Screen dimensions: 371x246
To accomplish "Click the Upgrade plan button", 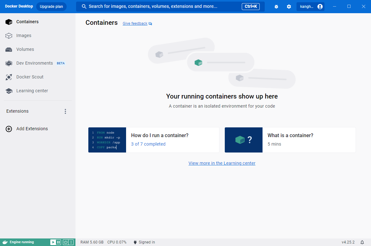I will [51, 7].
